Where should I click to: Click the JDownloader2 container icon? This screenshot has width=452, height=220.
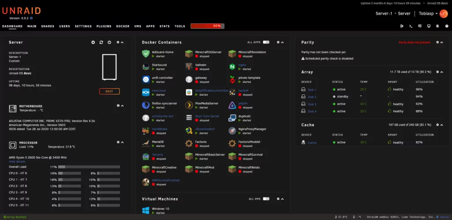[x=189, y=131]
